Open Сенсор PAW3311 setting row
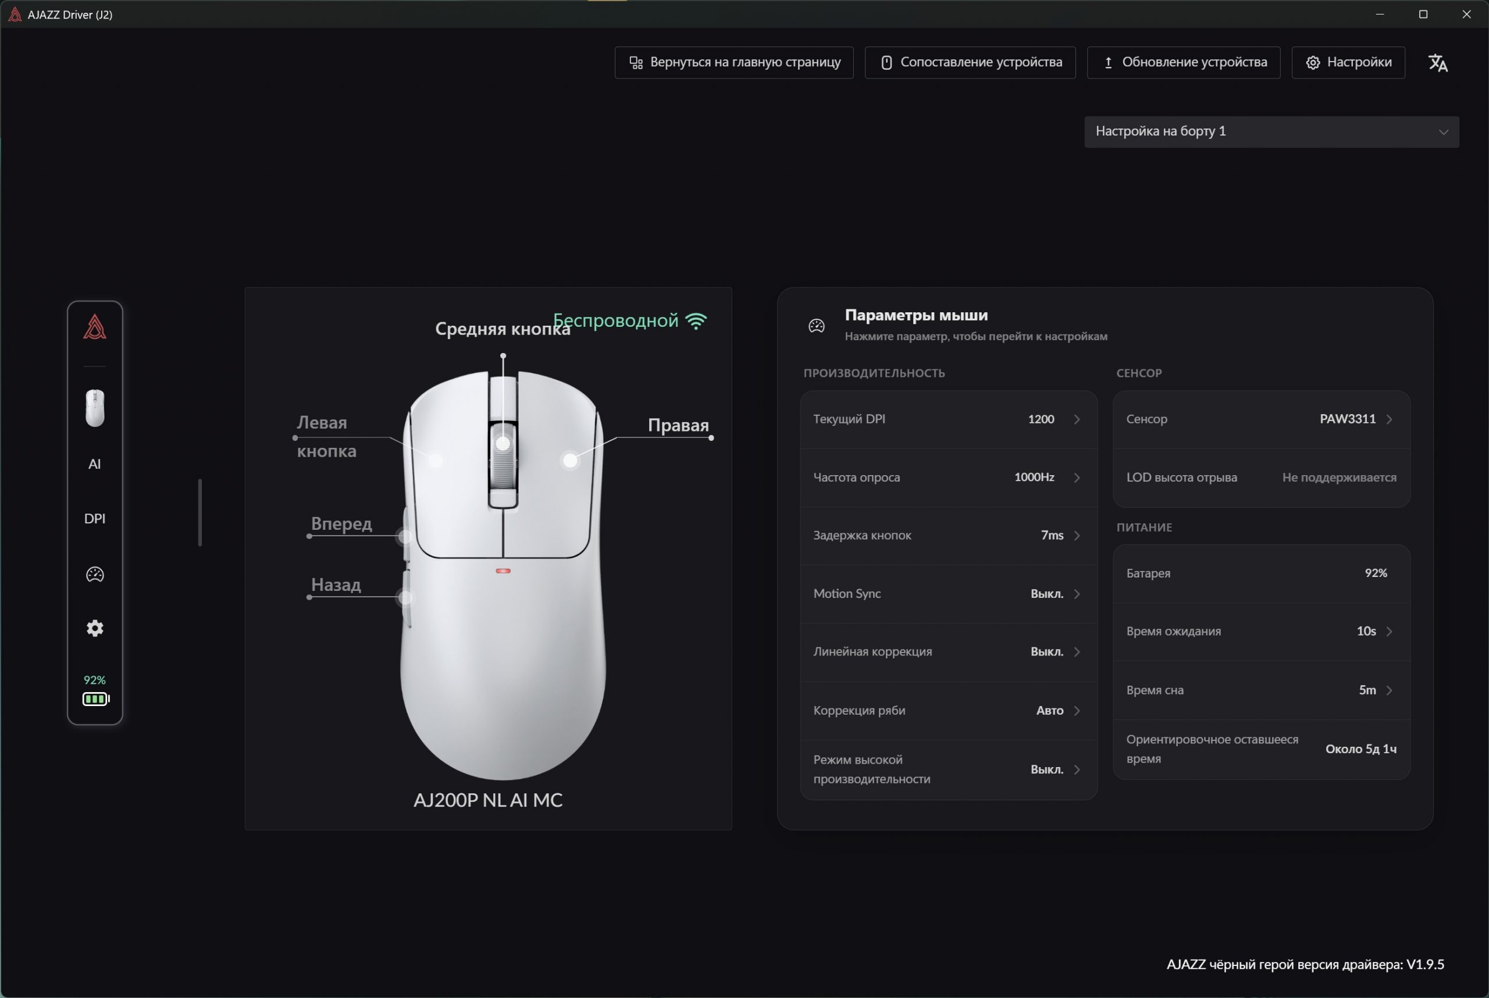 pyautogui.click(x=1262, y=419)
